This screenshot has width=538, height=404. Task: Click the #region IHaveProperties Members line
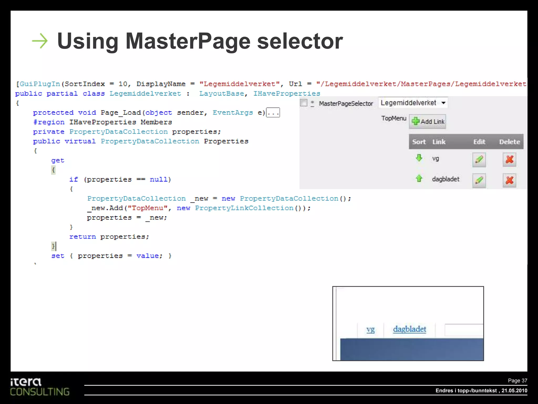point(102,122)
